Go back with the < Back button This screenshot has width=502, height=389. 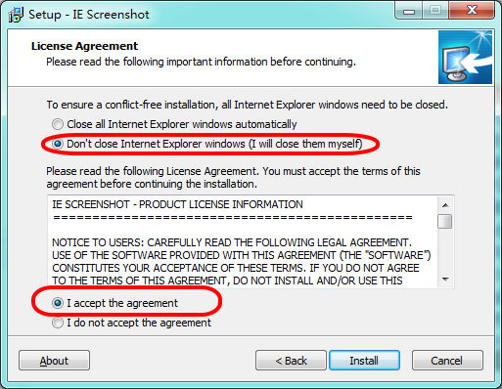291,361
